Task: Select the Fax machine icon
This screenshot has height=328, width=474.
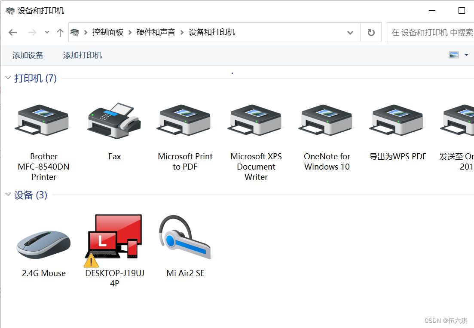Action: click(x=114, y=120)
